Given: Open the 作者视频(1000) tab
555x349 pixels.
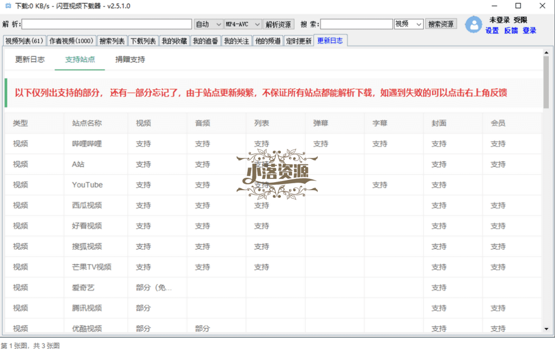Looking at the screenshot, I should 71,41.
